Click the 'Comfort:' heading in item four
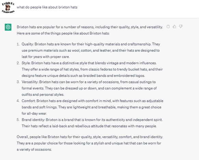This screenshot has width=199, height=160. (x=29, y=101)
